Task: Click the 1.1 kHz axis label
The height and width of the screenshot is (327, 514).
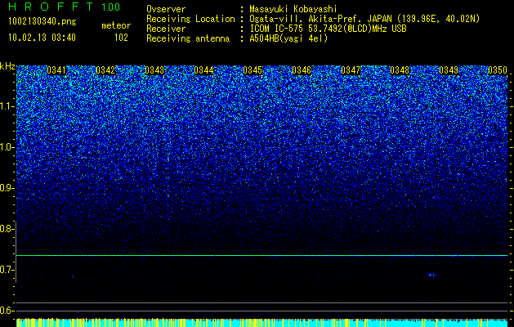Action: [7, 106]
